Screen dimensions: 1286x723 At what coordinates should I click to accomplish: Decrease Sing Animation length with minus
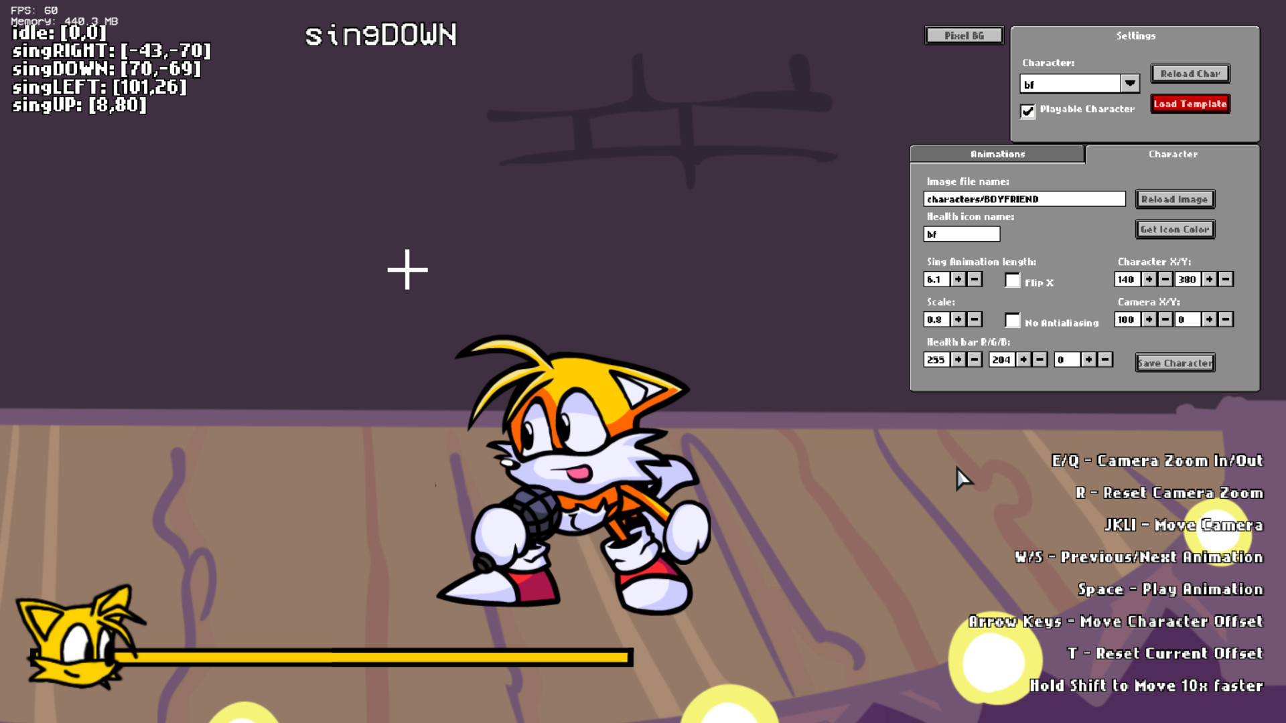[975, 279]
